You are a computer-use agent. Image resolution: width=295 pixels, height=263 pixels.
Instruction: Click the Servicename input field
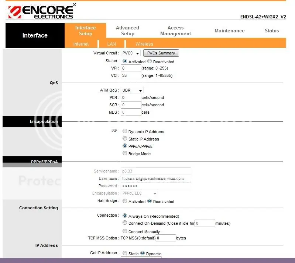[x=156, y=171]
